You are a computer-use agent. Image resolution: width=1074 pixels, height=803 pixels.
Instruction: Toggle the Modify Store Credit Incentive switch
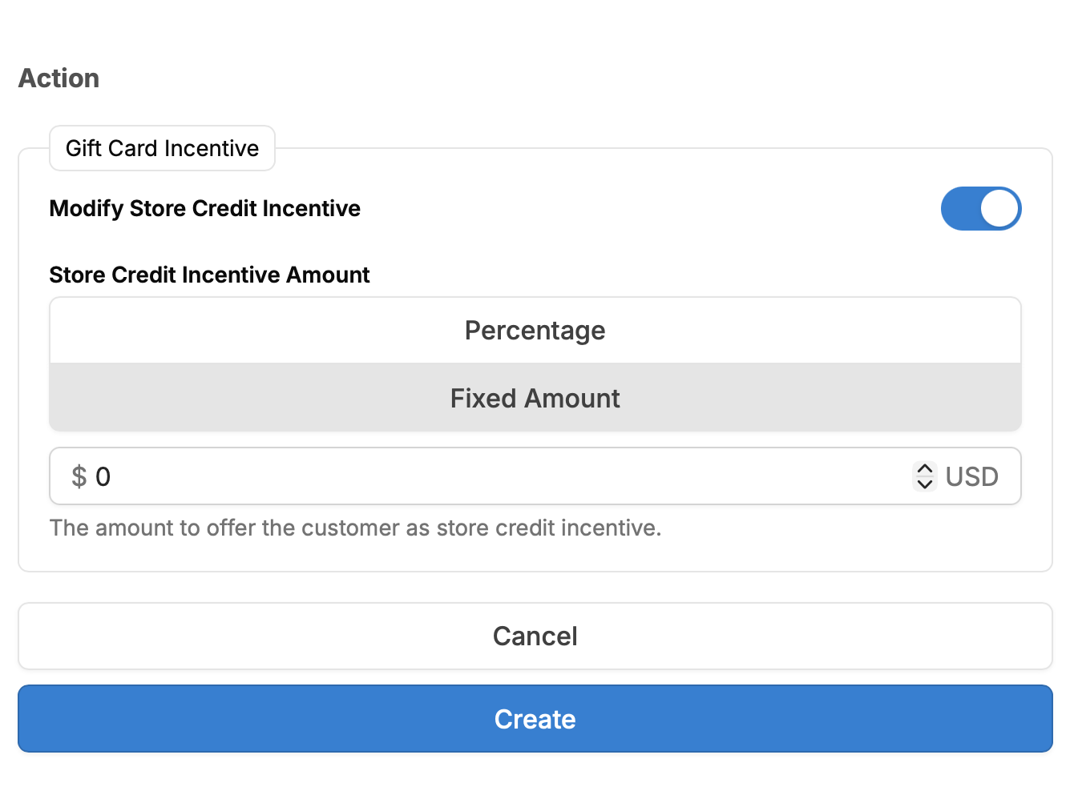pos(980,209)
